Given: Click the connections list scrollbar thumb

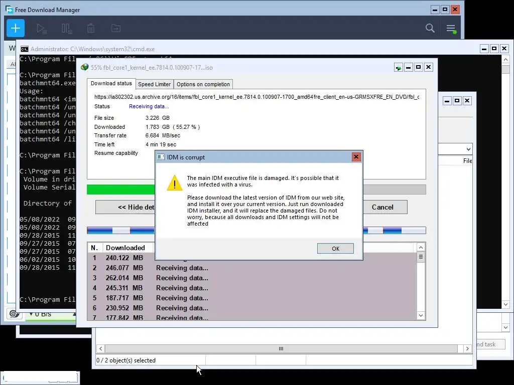Looking at the screenshot, I should pyautogui.click(x=421, y=257).
